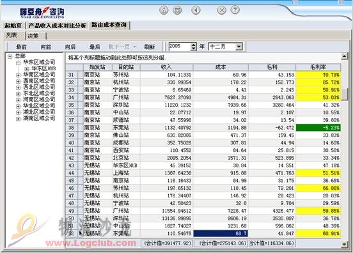Click the group-by drag hint panel
Image resolution: width=353 pixels, height=253 pixels.
point(203,57)
